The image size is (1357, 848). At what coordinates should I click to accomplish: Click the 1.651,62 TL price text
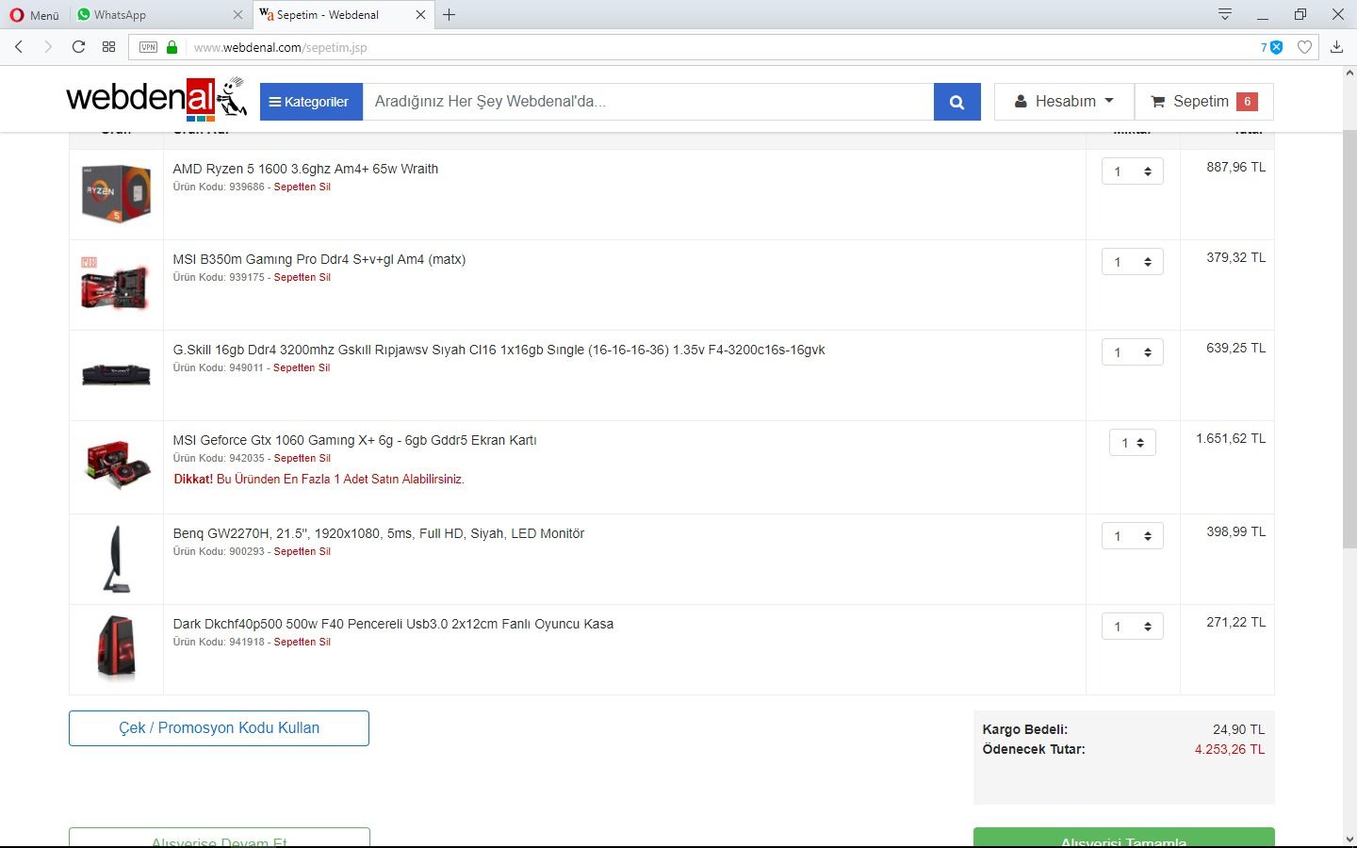pyautogui.click(x=1231, y=438)
